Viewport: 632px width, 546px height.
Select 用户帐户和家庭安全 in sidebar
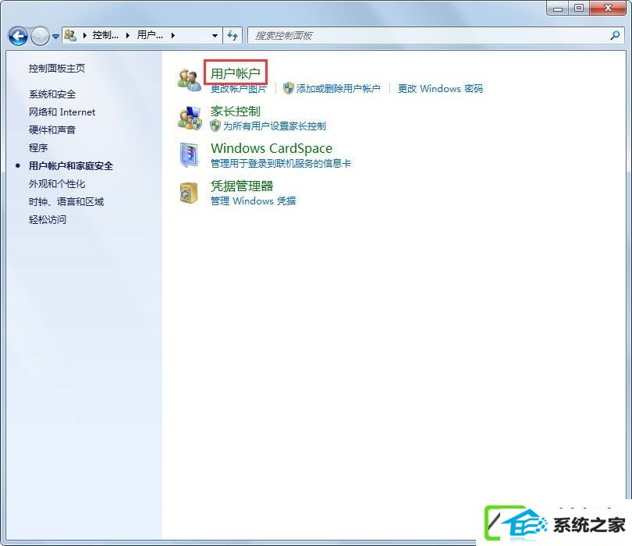pyautogui.click(x=71, y=166)
